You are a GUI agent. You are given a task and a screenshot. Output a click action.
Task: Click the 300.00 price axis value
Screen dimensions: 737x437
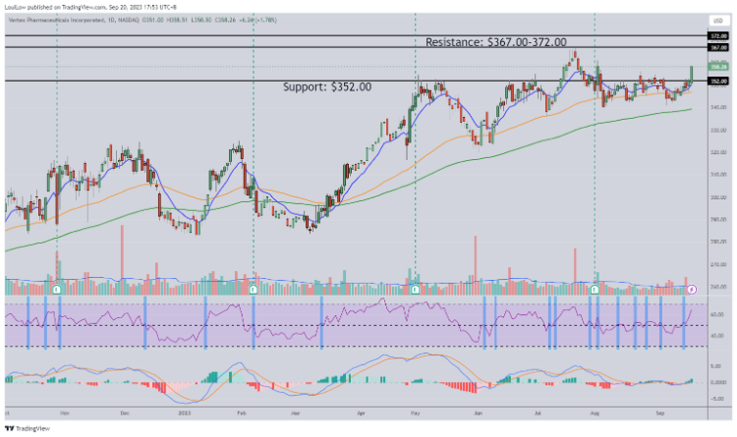point(718,197)
